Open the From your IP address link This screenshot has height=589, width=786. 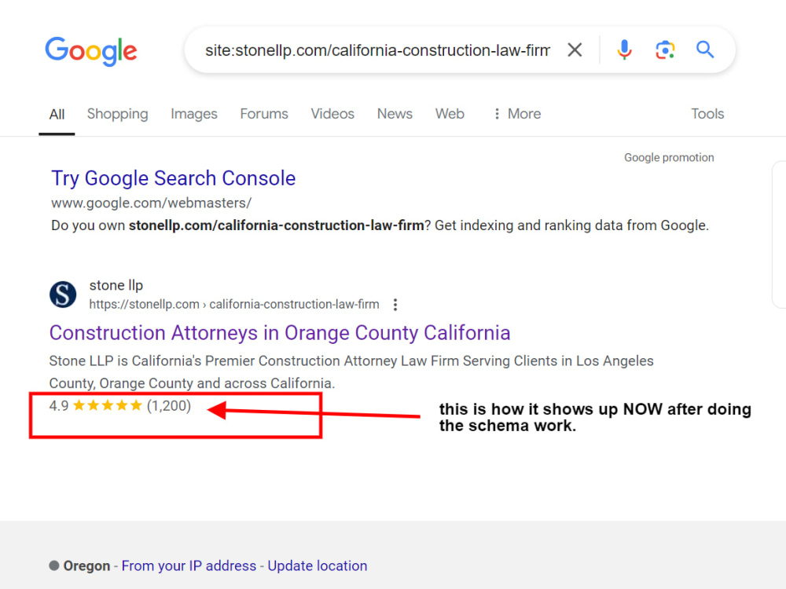pos(189,566)
